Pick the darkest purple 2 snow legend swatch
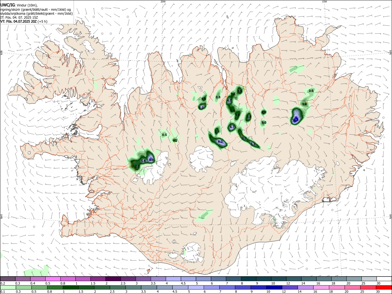The width and height of the screenshot is (392, 294). click(x=113, y=279)
